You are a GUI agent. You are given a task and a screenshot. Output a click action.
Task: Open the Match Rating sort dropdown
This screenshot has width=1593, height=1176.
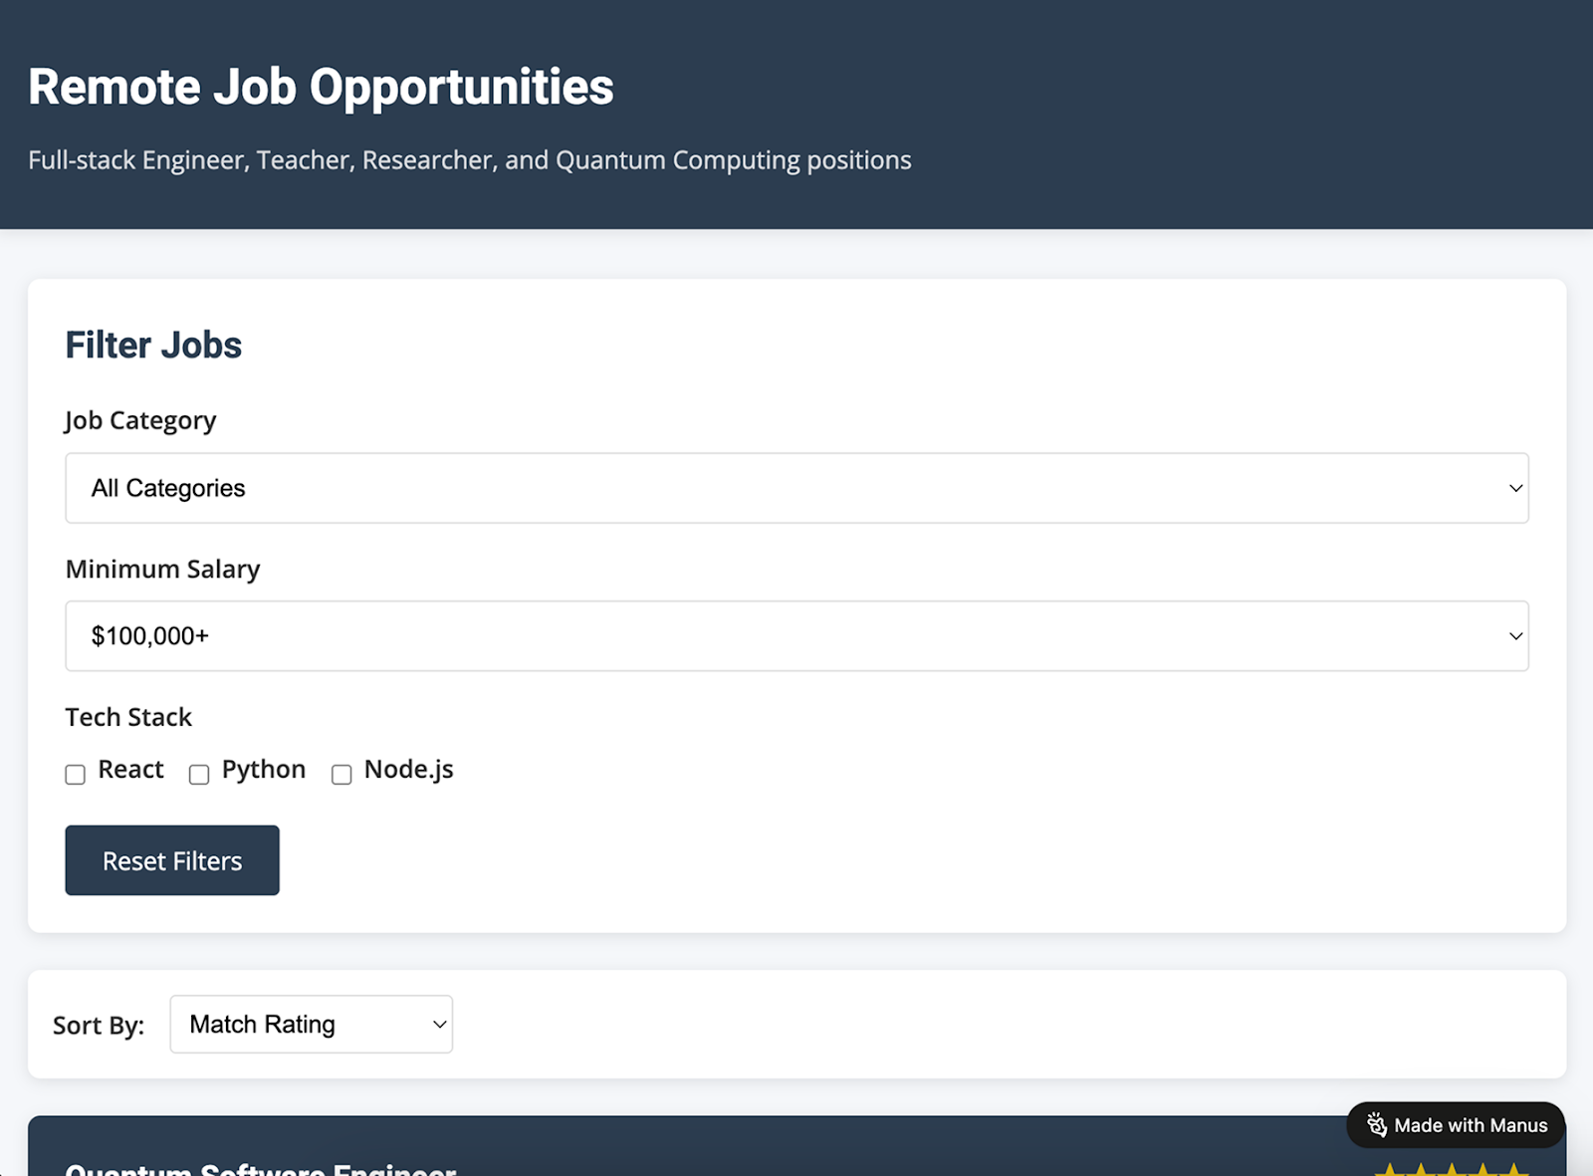(312, 1025)
